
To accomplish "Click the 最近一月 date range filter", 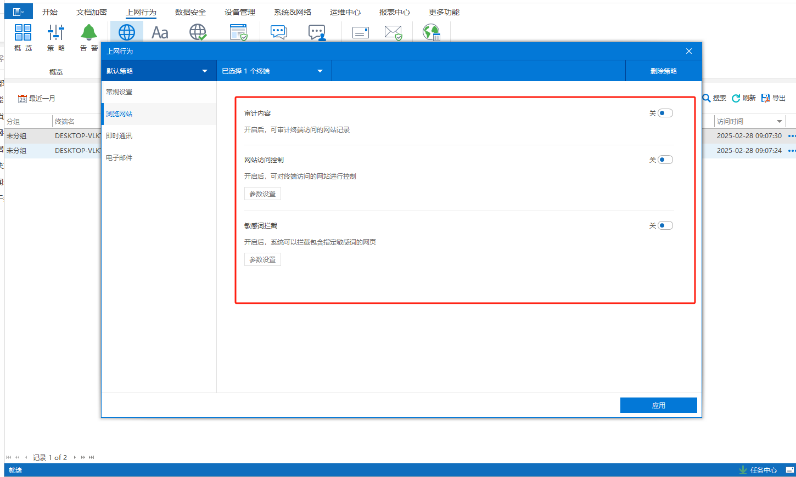I will tap(37, 99).
